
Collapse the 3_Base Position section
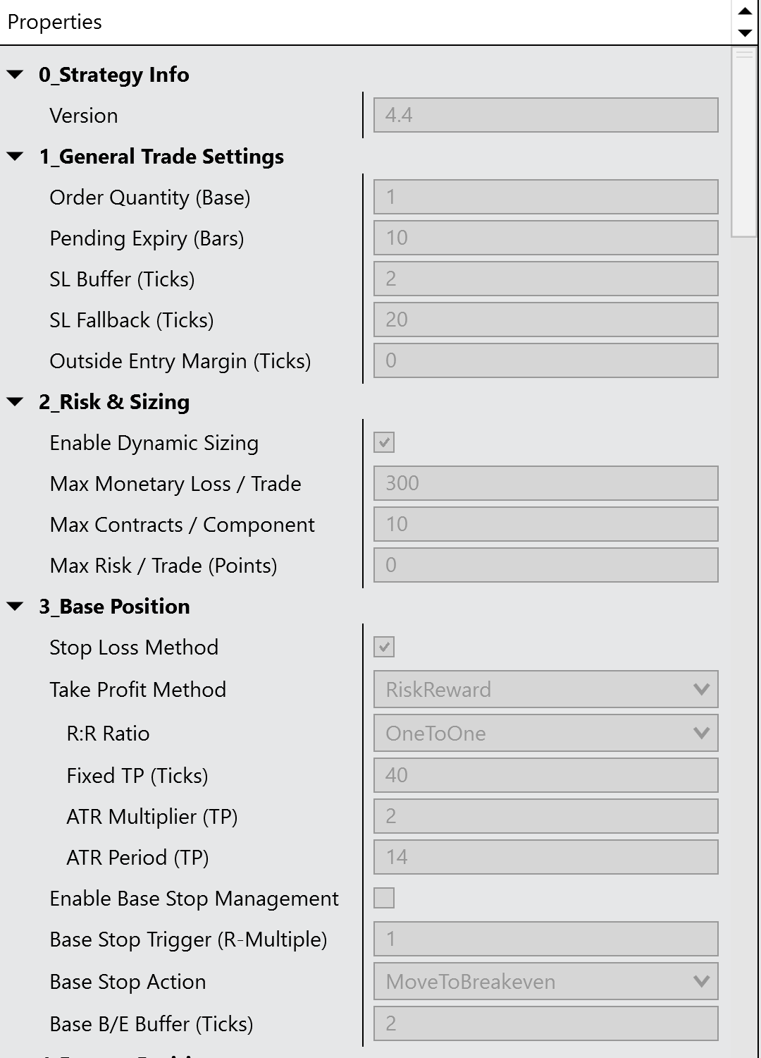15,607
